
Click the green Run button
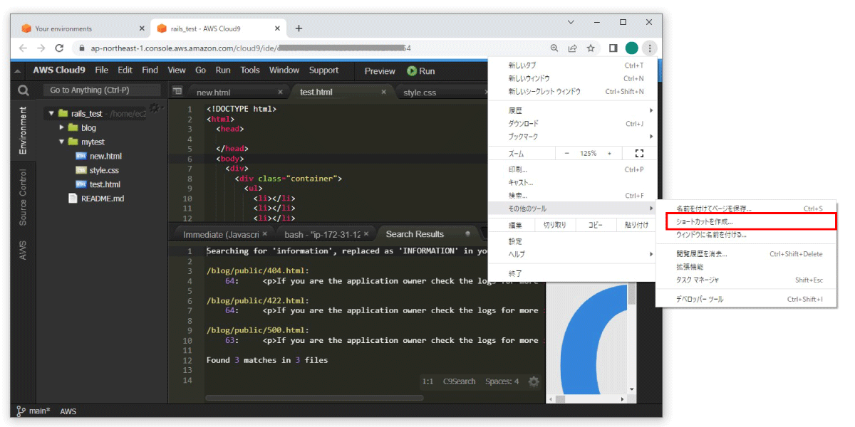(421, 71)
